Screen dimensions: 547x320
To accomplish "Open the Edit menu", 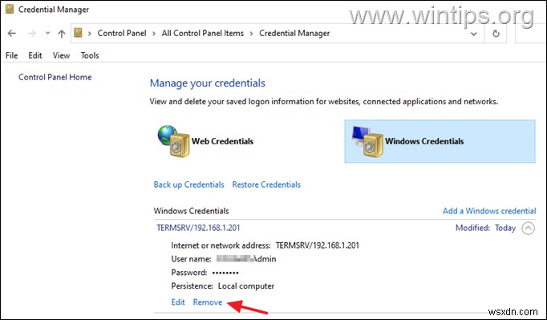I will coord(35,55).
